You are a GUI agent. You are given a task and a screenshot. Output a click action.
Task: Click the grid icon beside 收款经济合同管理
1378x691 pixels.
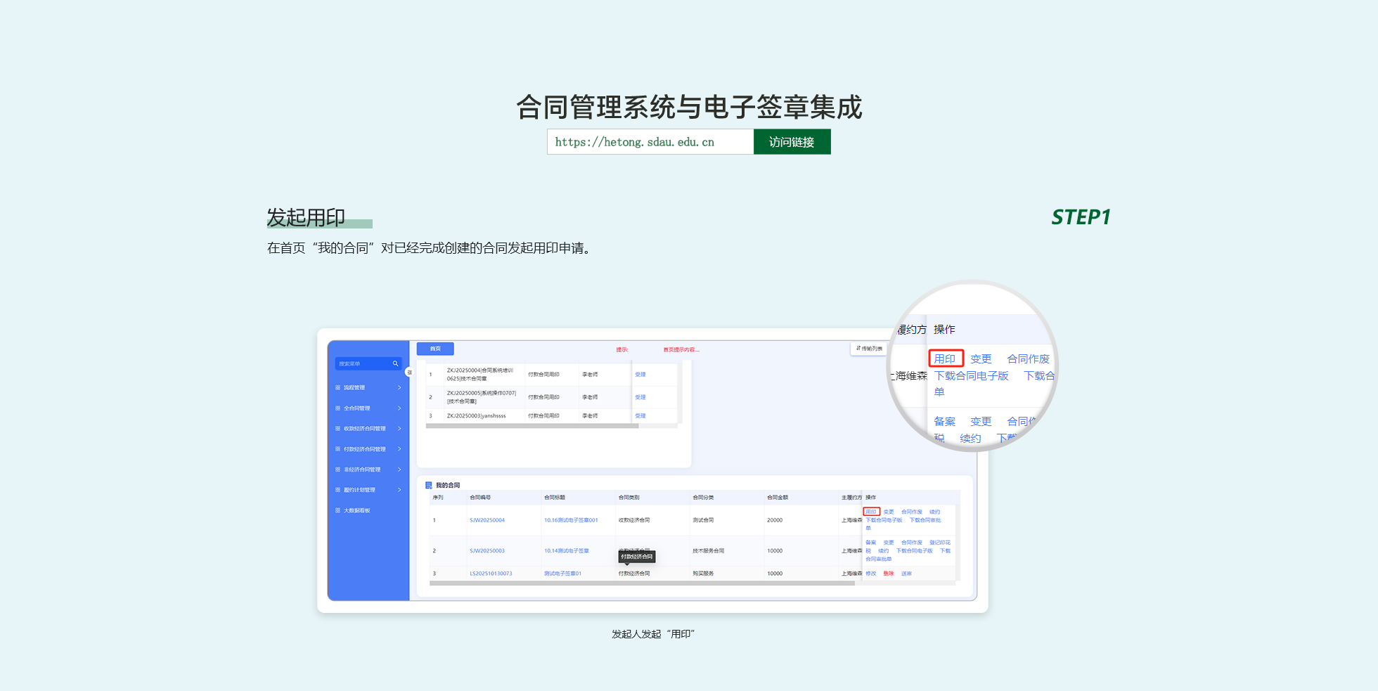point(337,429)
